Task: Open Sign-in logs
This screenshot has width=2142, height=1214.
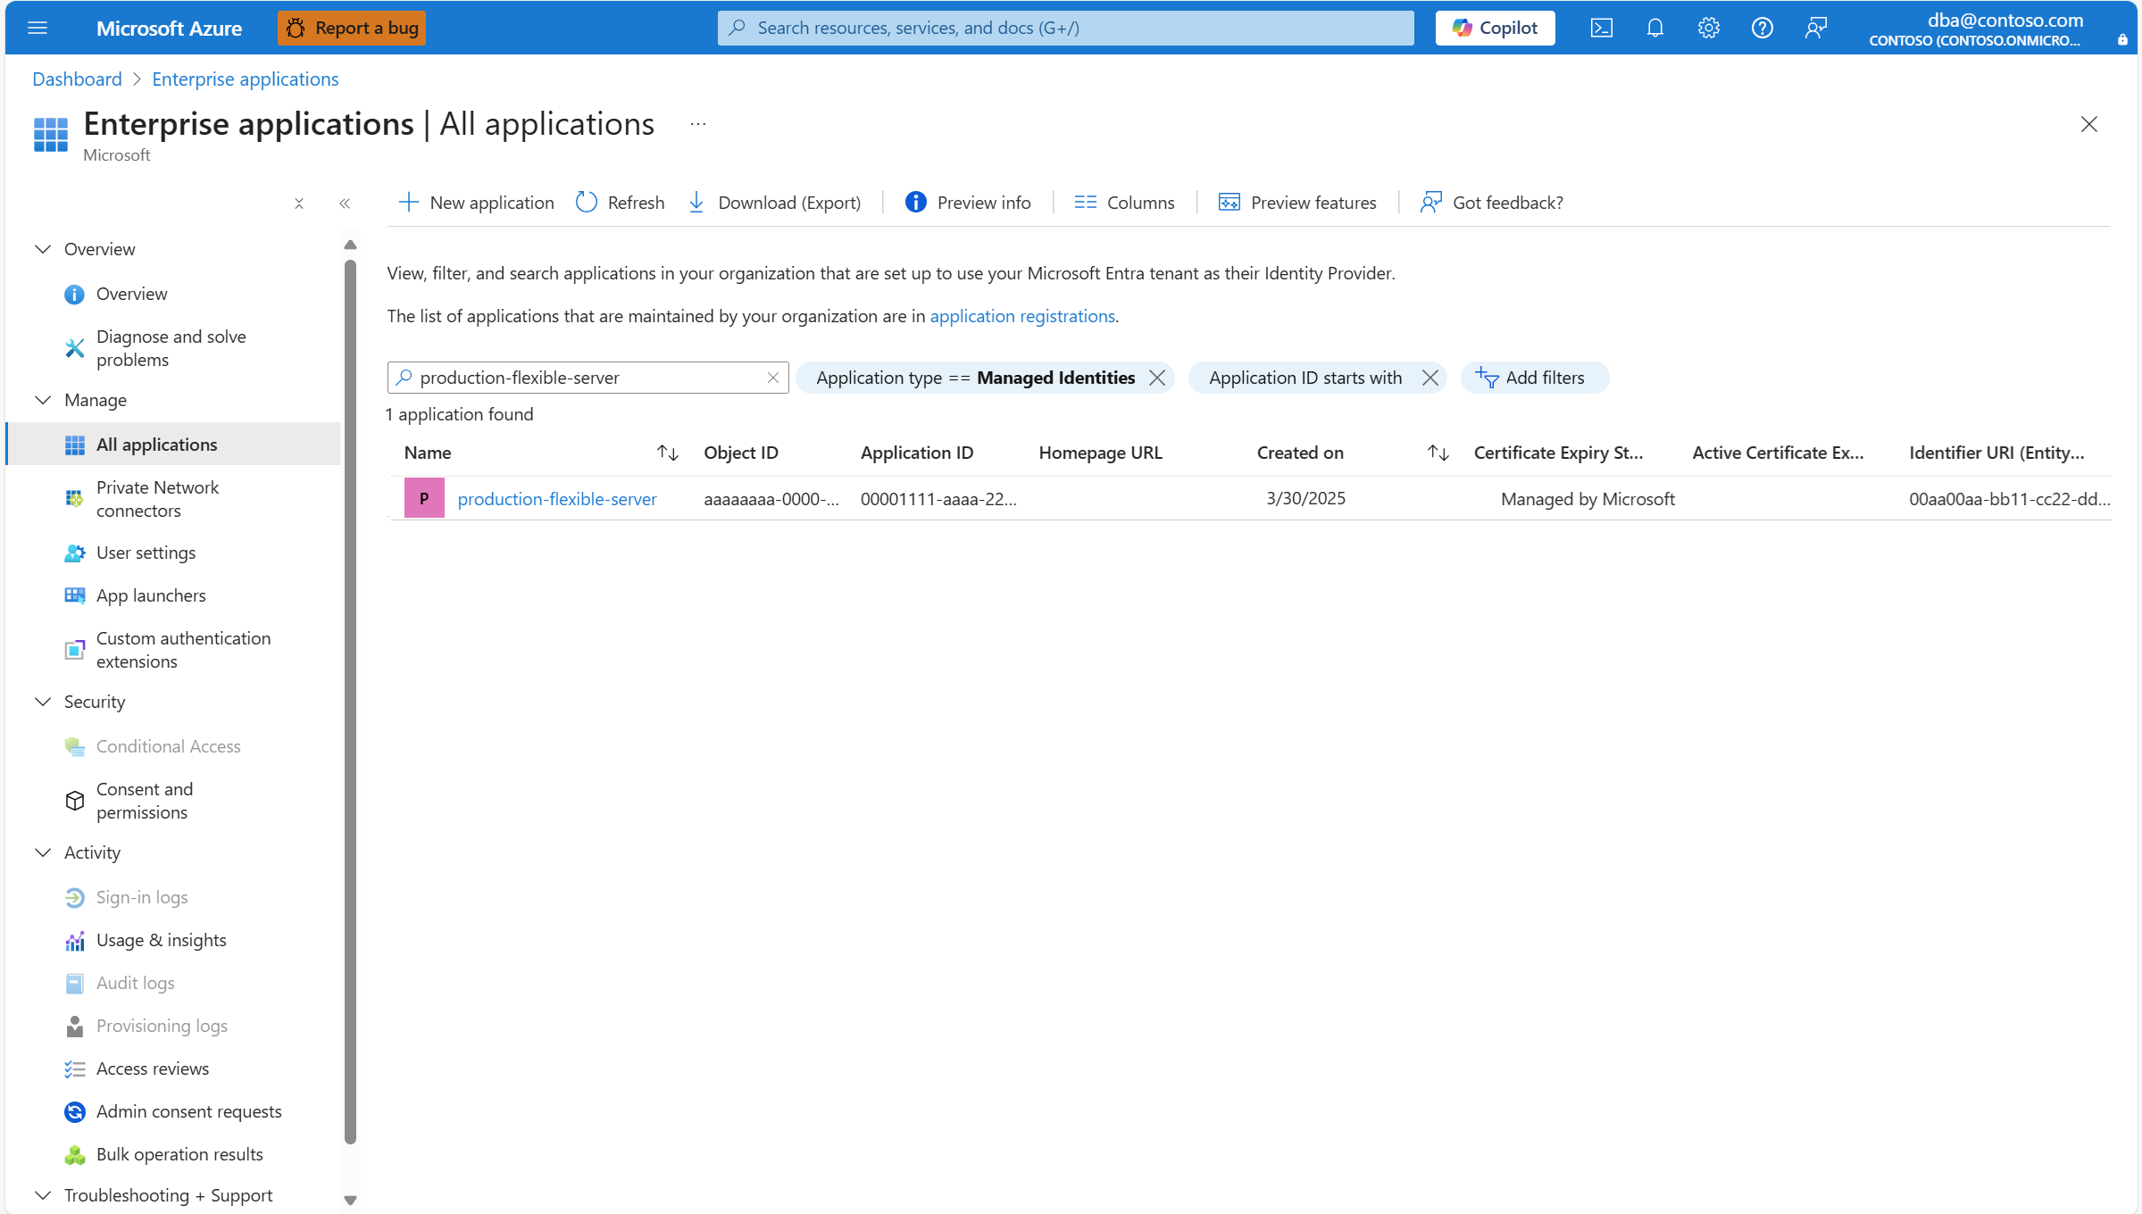Action: [142, 897]
